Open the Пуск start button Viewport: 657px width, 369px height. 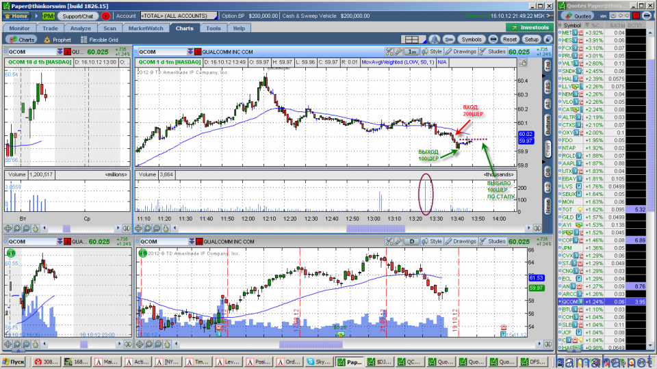point(14,362)
